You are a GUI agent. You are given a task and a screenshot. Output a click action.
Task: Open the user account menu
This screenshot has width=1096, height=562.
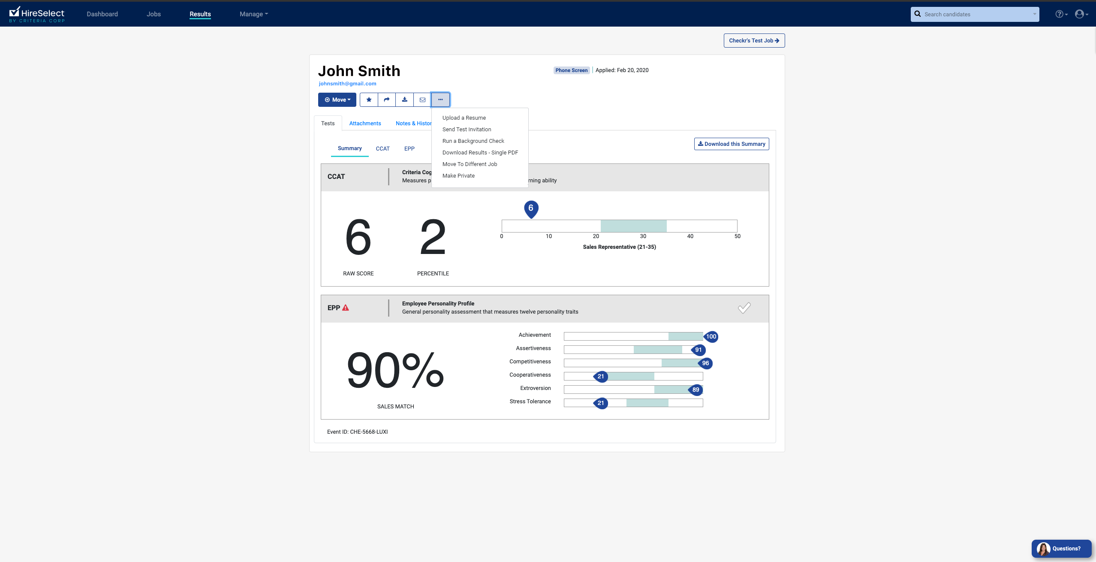[x=1081, y=14]
